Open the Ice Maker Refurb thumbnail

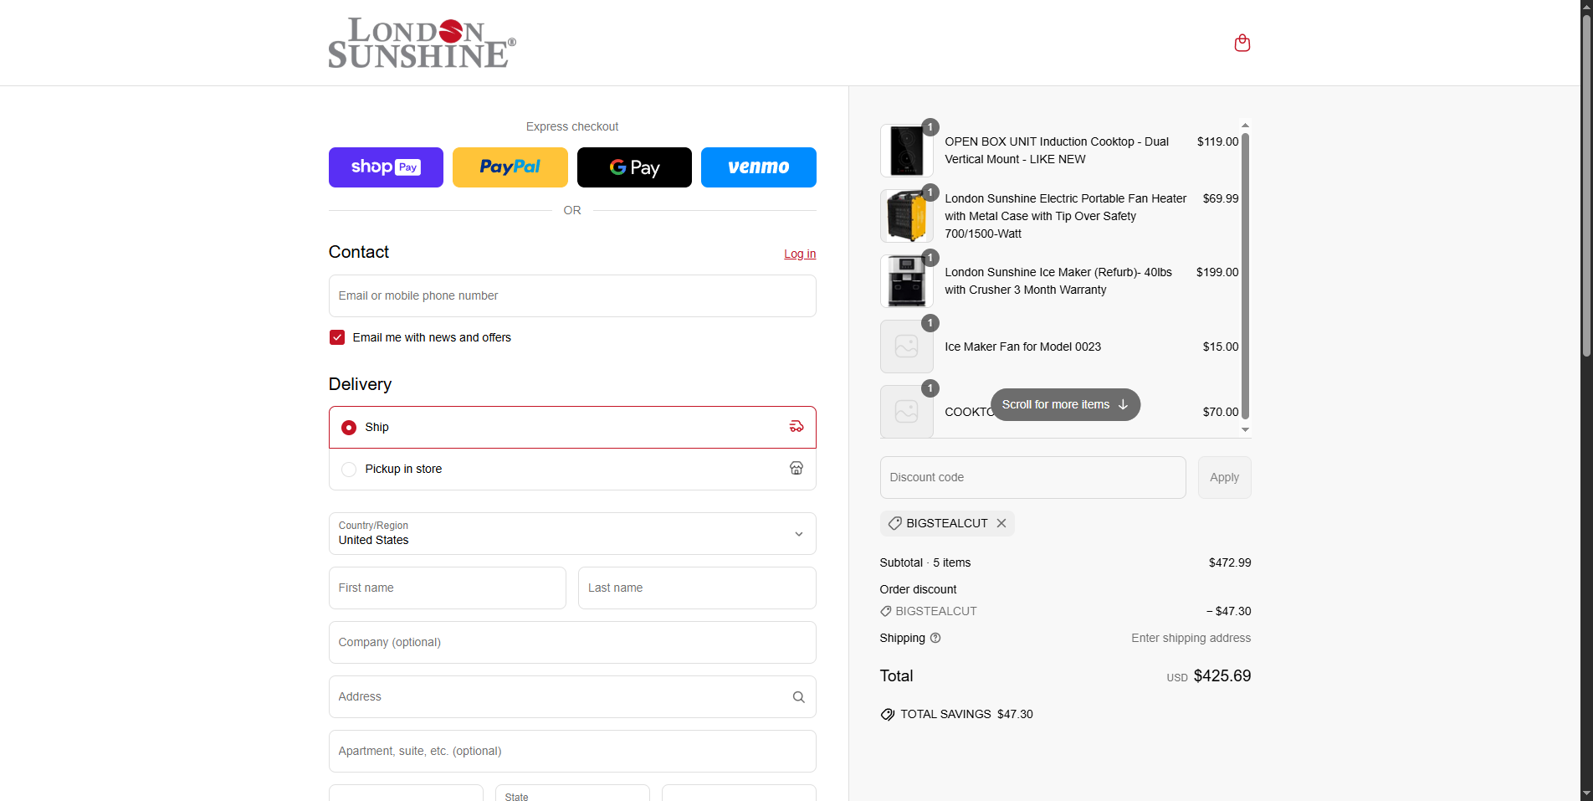pyautogui.click(x=907, y=281)
